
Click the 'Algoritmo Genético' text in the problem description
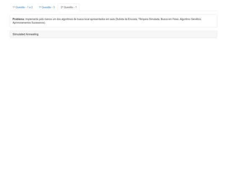click(x=190, y=19)
